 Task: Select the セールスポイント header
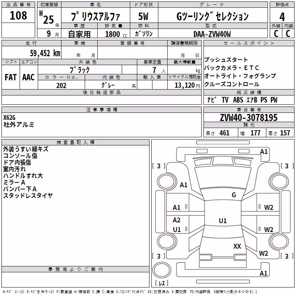249,43
